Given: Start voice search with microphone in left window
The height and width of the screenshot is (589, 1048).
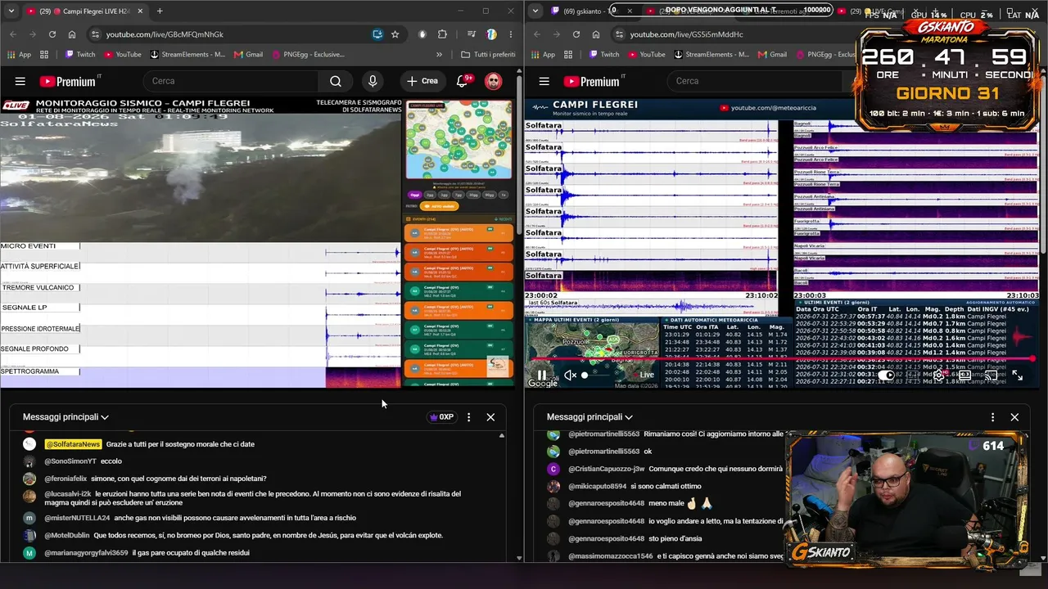Looking at the screenshot, I should point(373,81).
